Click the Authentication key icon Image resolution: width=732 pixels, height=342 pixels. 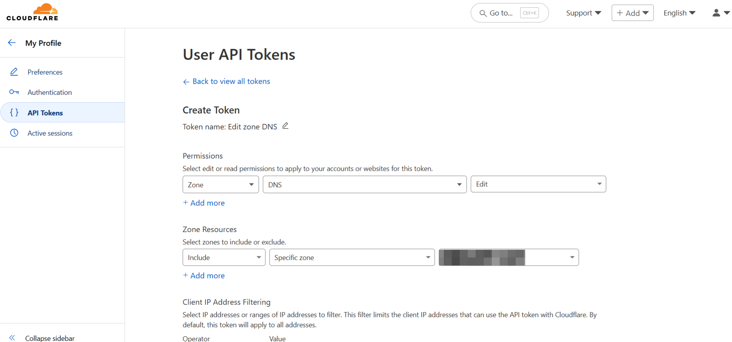coord(14,92)
